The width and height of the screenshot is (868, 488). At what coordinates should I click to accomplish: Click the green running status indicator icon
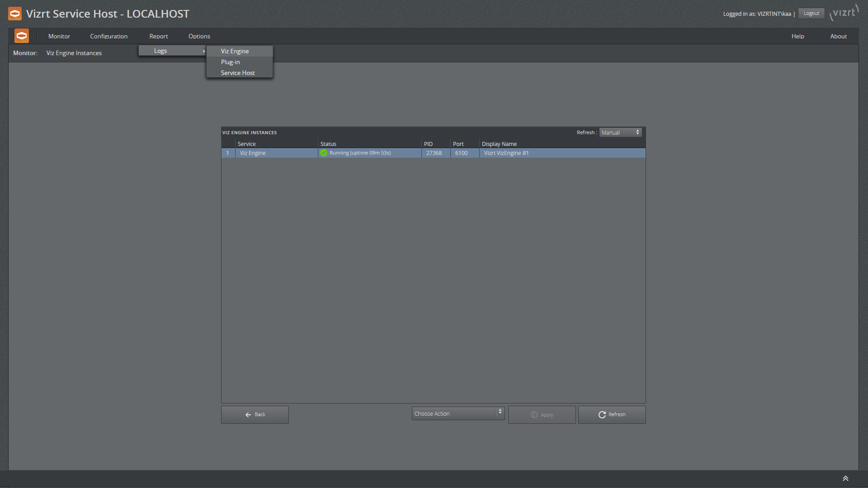(x=324, y=153)
